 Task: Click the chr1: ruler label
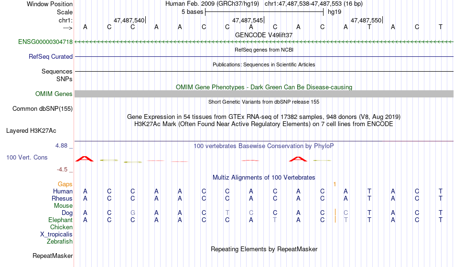66,20
